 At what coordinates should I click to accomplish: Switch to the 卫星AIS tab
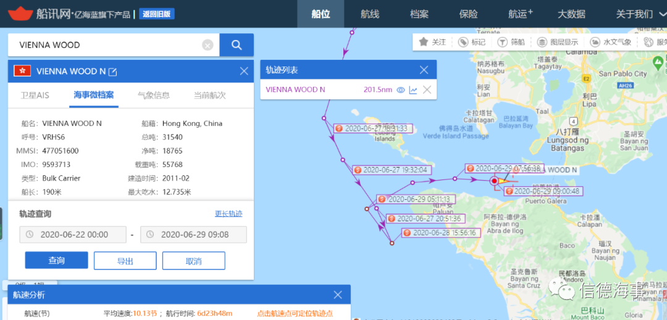pos(35,95)
